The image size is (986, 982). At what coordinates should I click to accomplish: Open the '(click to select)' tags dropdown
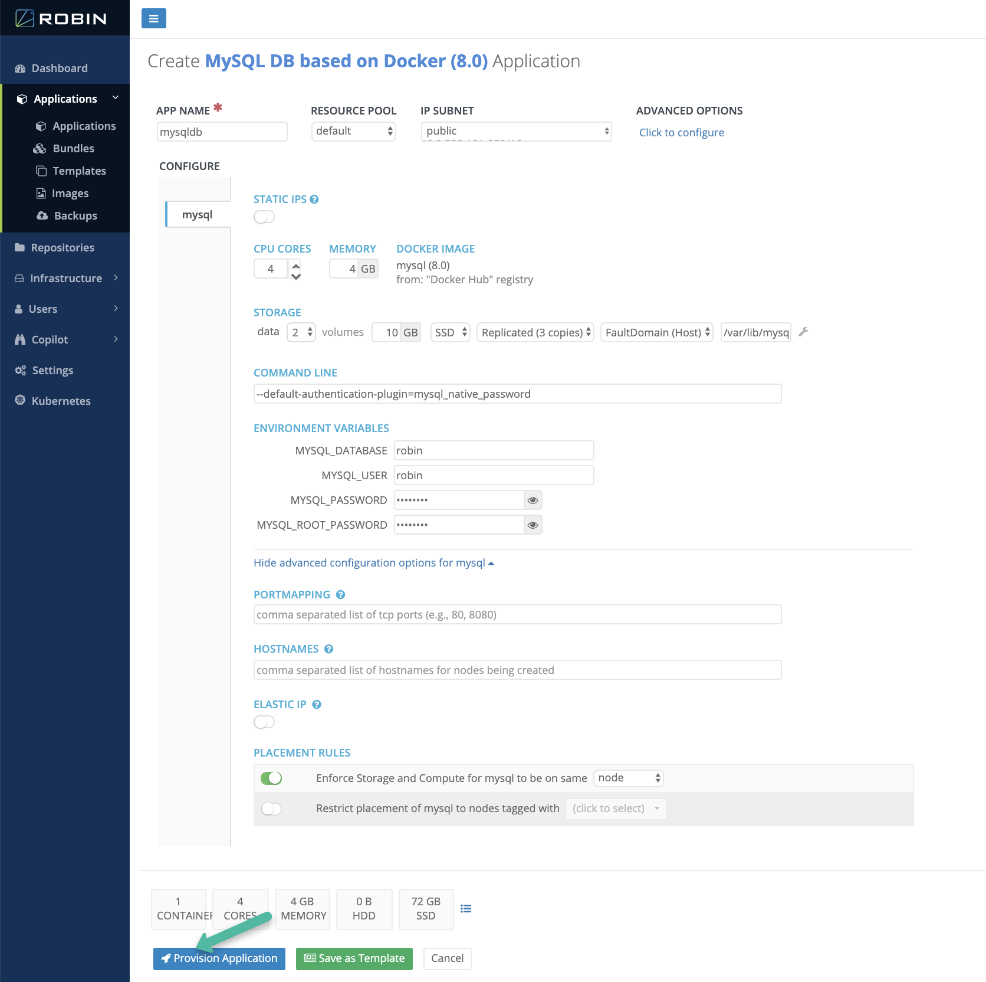[616, 808]
